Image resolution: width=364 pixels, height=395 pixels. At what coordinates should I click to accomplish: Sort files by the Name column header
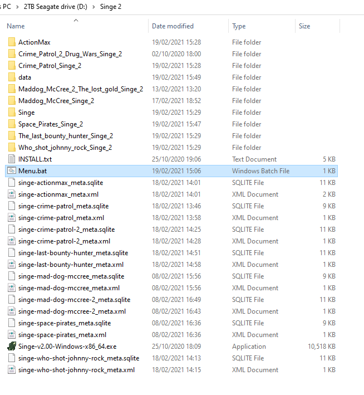tap(16, 26)
